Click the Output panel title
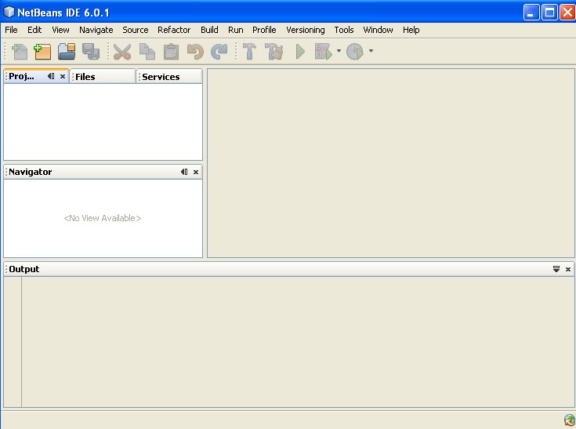 [24, 269]
